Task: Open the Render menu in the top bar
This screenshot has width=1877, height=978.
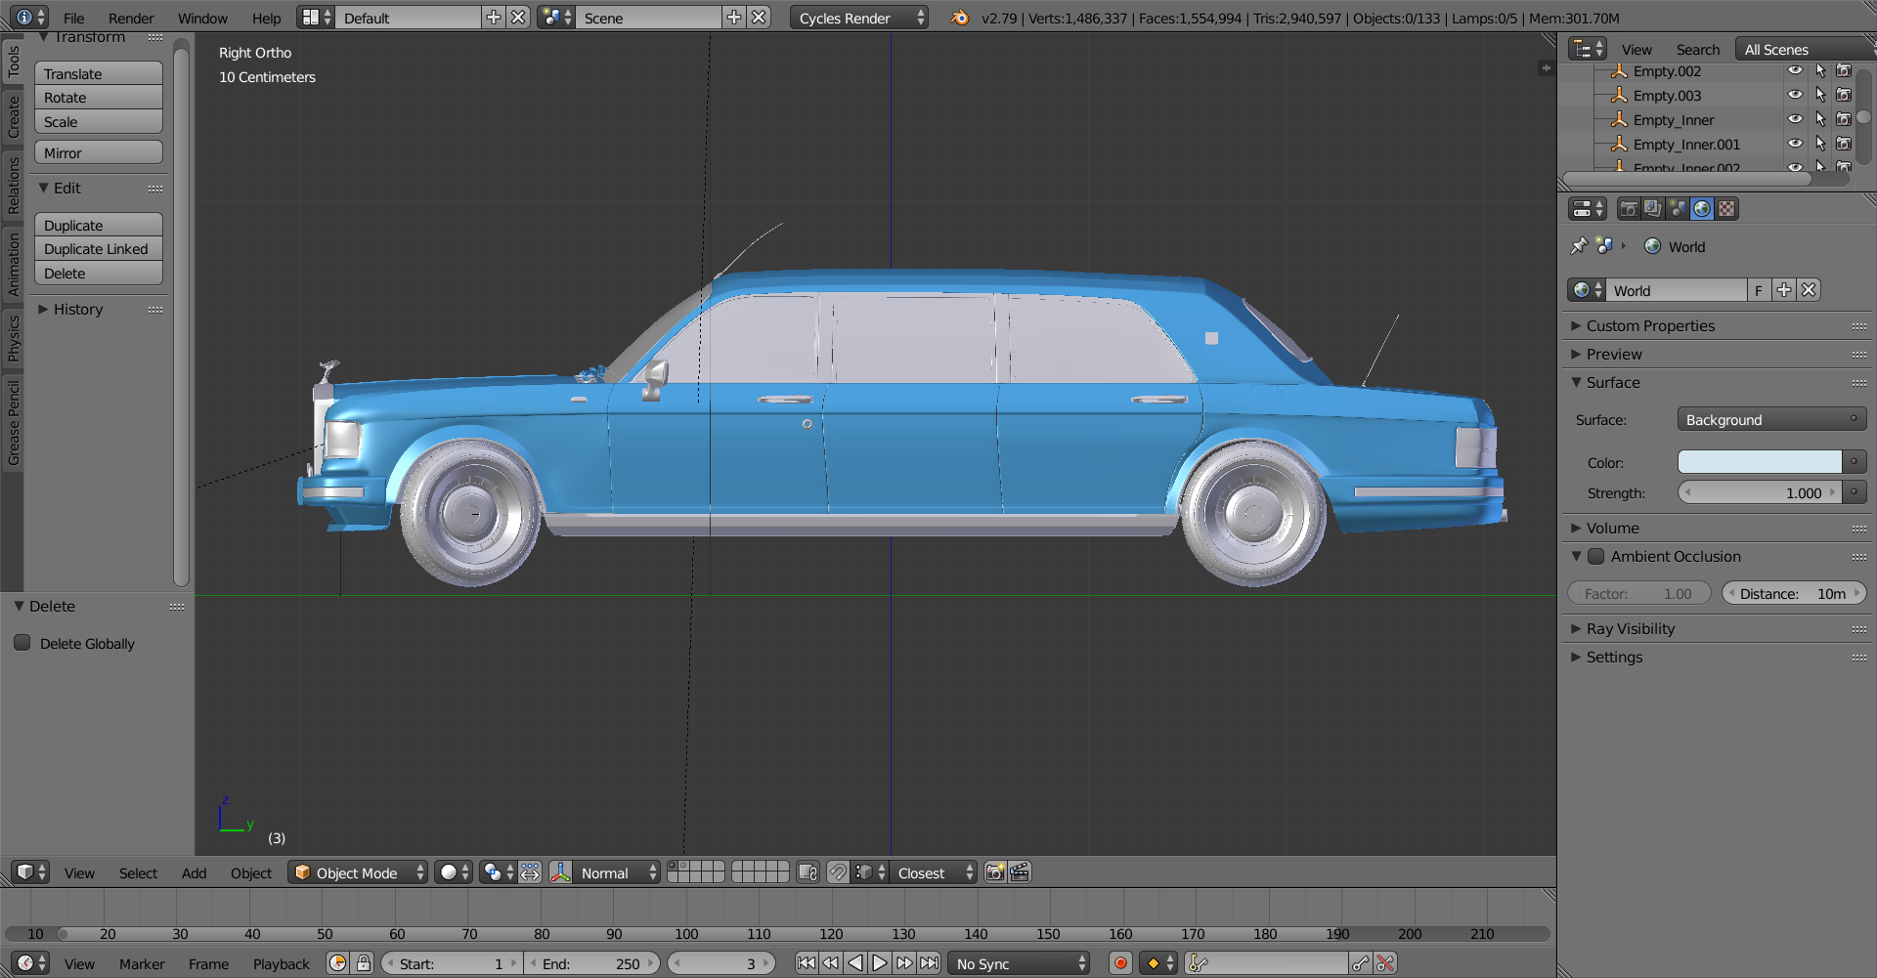Action: point(131,18)
